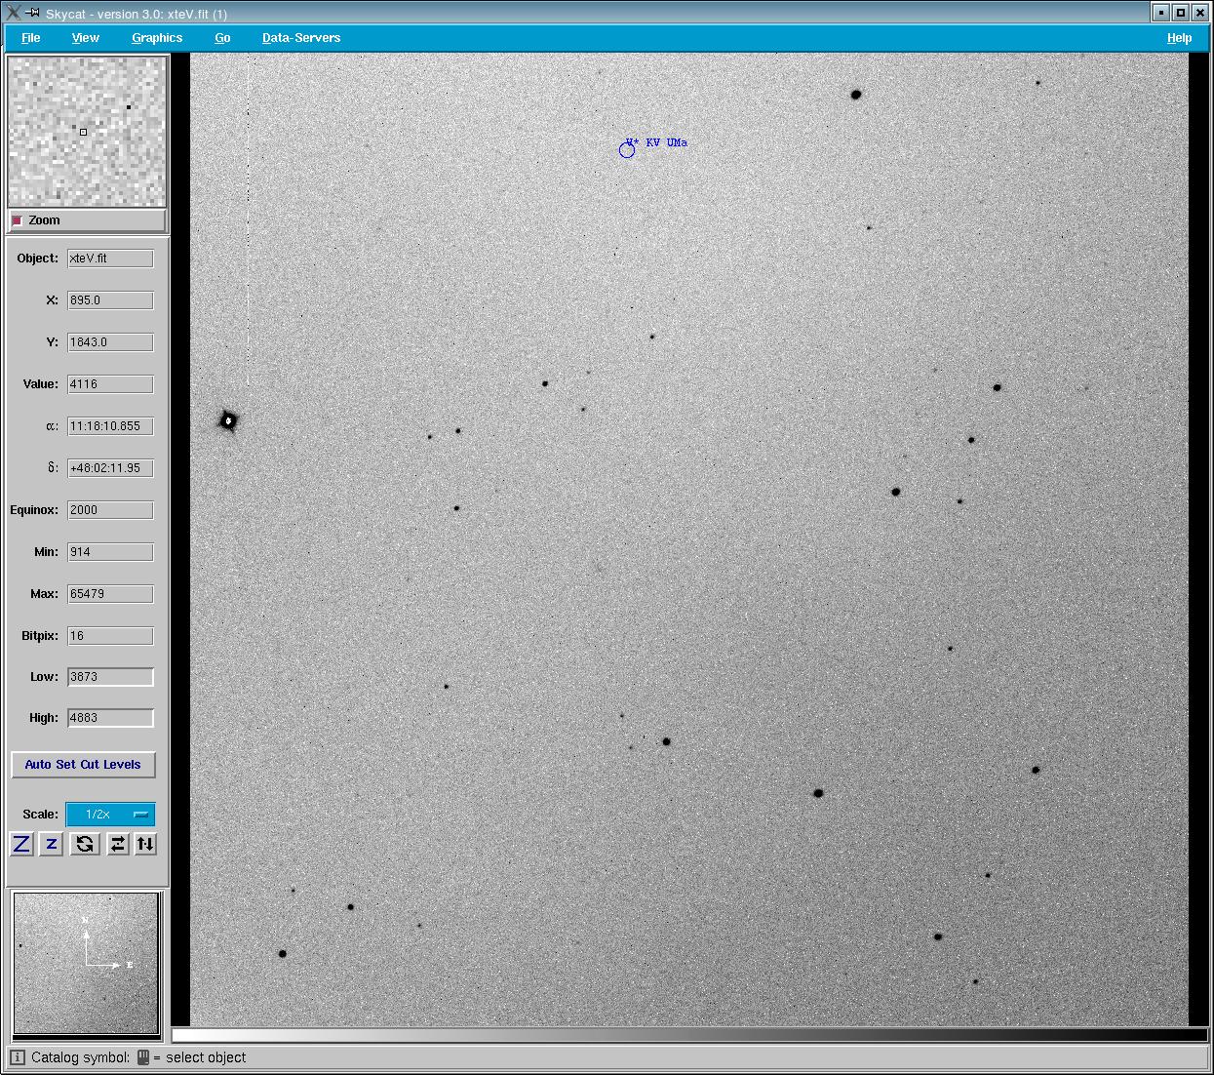1214x1075 pixels.
Task: Open the Graphics menu
Action: 157,38
